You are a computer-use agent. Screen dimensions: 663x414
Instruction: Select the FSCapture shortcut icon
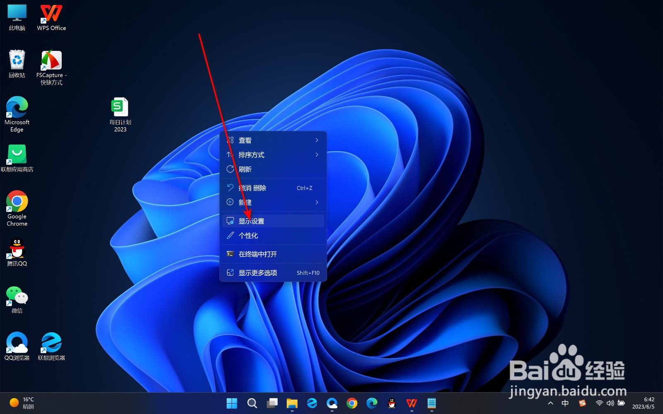click(x=51, y=68)
